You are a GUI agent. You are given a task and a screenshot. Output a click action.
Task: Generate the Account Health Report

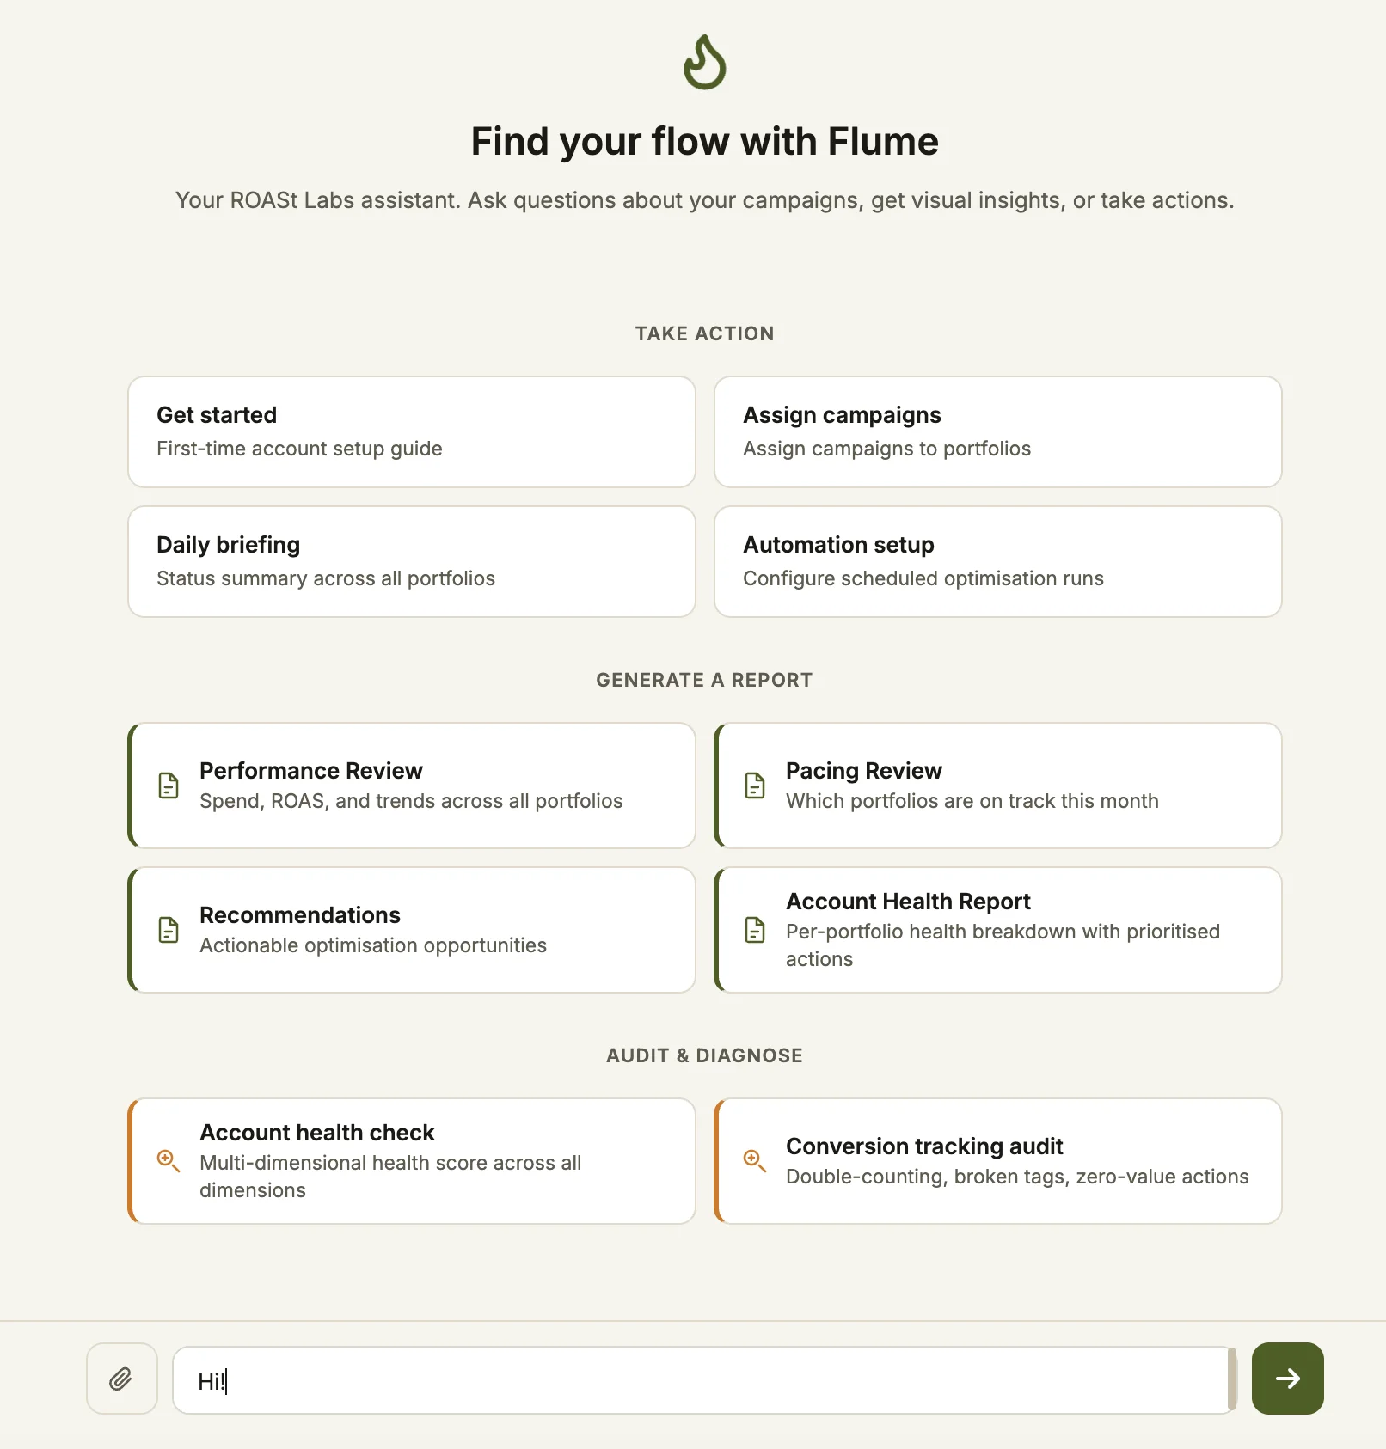point(997,929)
